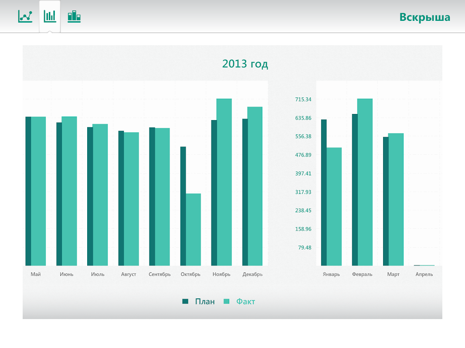Image resolution: width=465 pixels, height=348 pixels.
Task: Click the light Факт bar for Сентябрь
Action: tap(163, 197)
